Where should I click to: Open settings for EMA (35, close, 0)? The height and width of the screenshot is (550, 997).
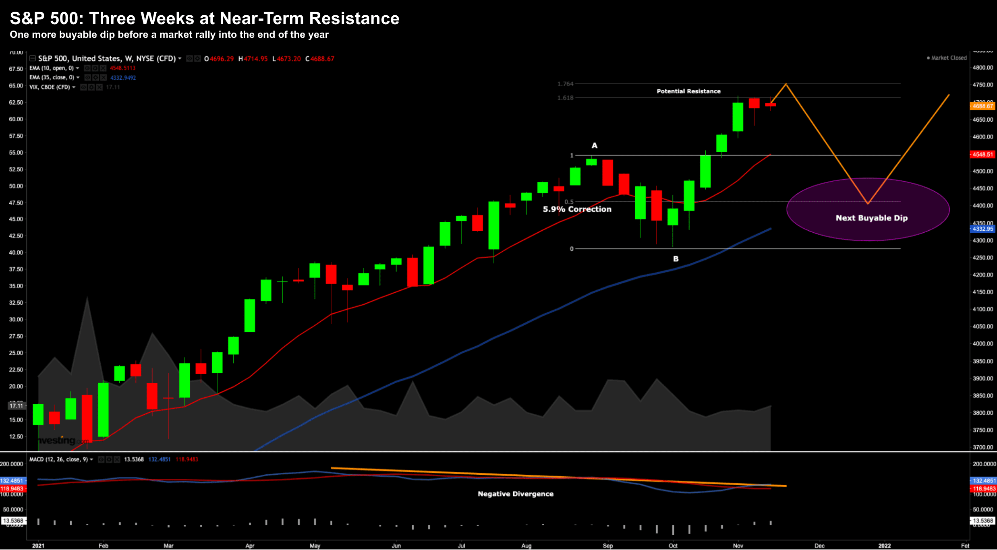click(95, 78)
